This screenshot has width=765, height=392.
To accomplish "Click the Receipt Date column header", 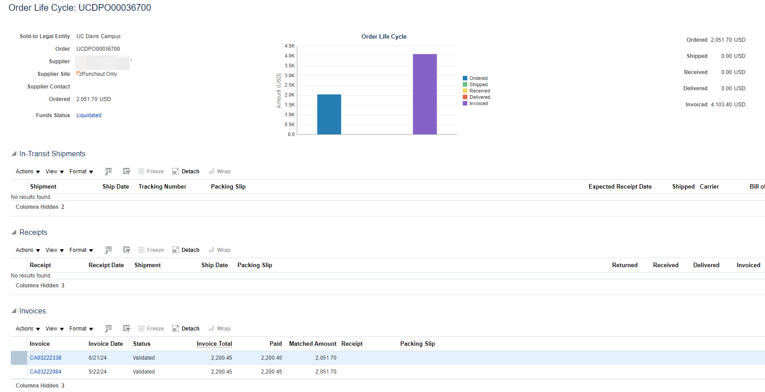I will pyautogui.click(x=106, y=265).
